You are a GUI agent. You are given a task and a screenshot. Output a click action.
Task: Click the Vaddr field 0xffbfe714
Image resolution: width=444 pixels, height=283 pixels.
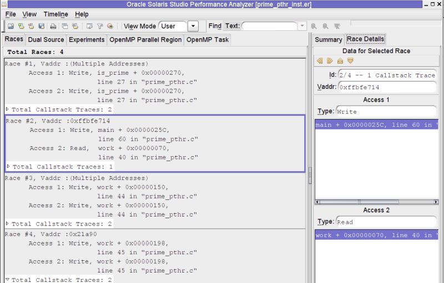[x=387, y=87]
